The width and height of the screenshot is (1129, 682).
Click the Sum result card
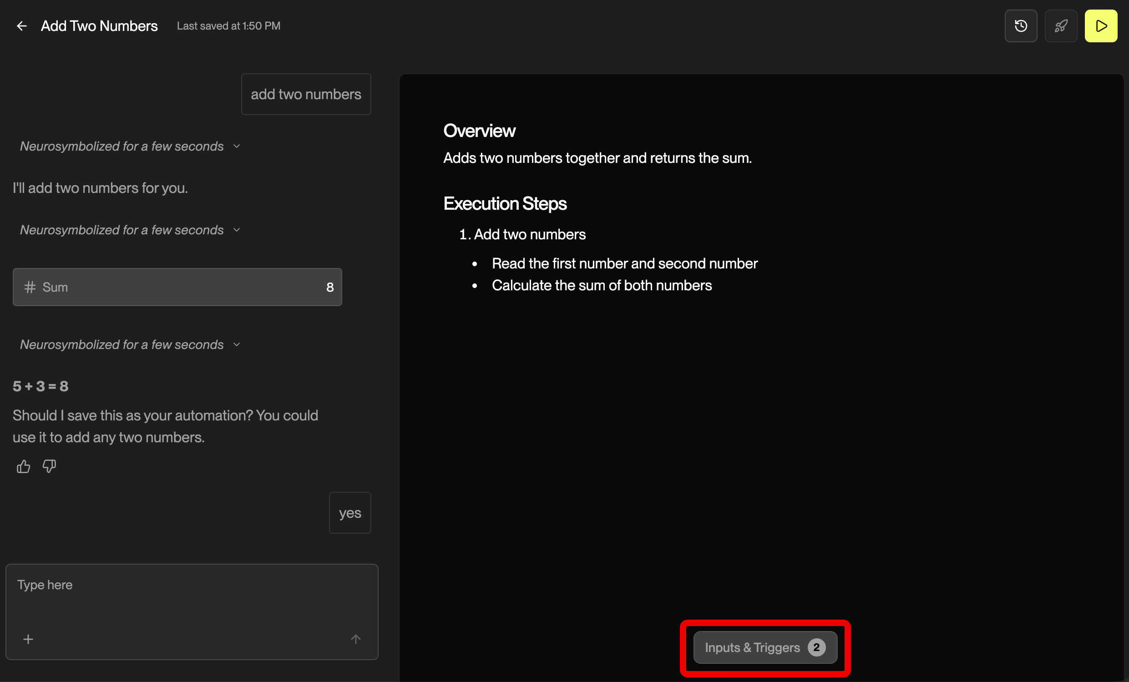coord(177,287)
